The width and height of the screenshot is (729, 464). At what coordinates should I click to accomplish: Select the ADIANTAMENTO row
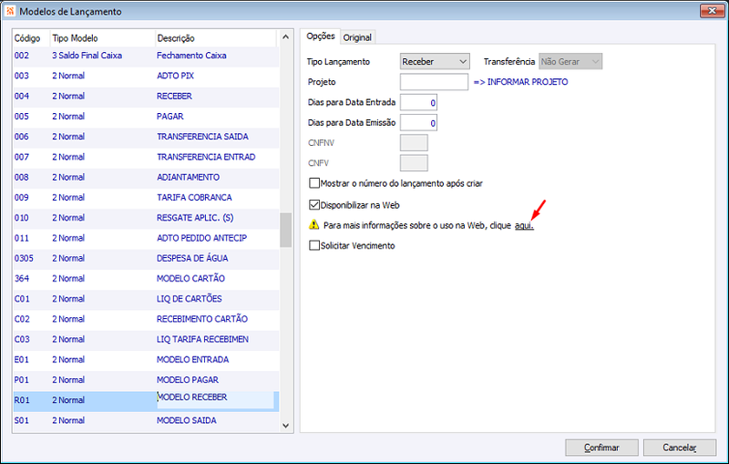[x=147, y=177]
